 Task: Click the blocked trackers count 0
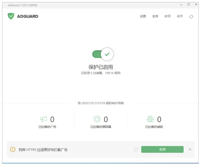[x=106, y=119]
